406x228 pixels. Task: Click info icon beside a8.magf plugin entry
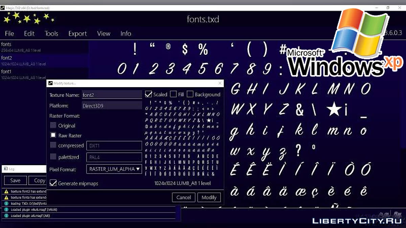click(x=6, y=216)
